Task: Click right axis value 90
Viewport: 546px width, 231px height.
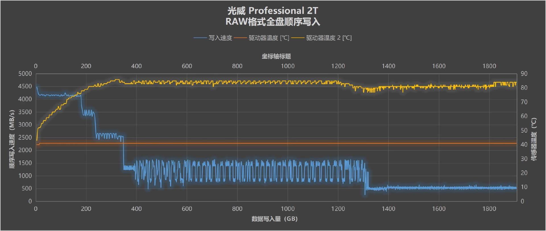Action: pyautogui.click(x=524, y=74)
